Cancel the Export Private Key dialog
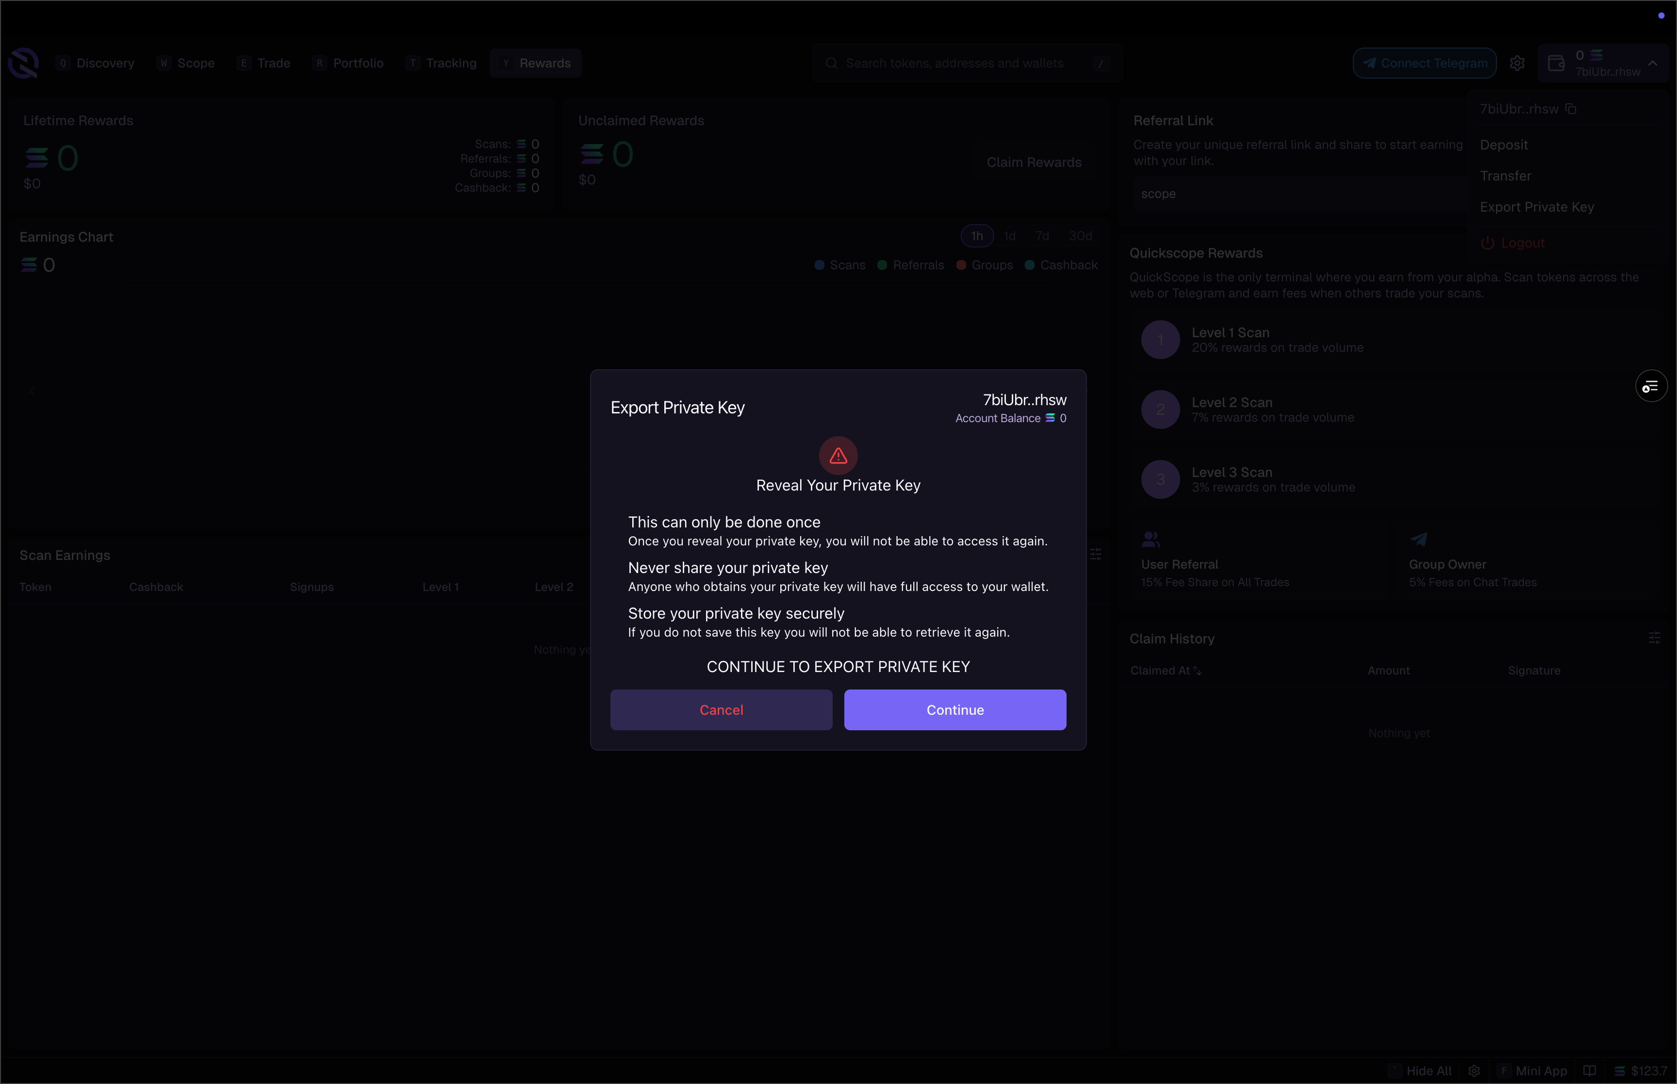 tap(721, 709)
